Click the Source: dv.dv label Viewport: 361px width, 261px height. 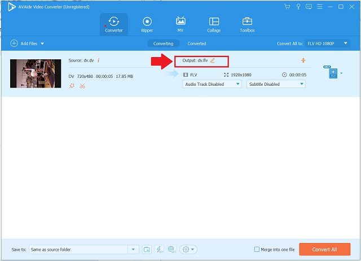(81, 60)
